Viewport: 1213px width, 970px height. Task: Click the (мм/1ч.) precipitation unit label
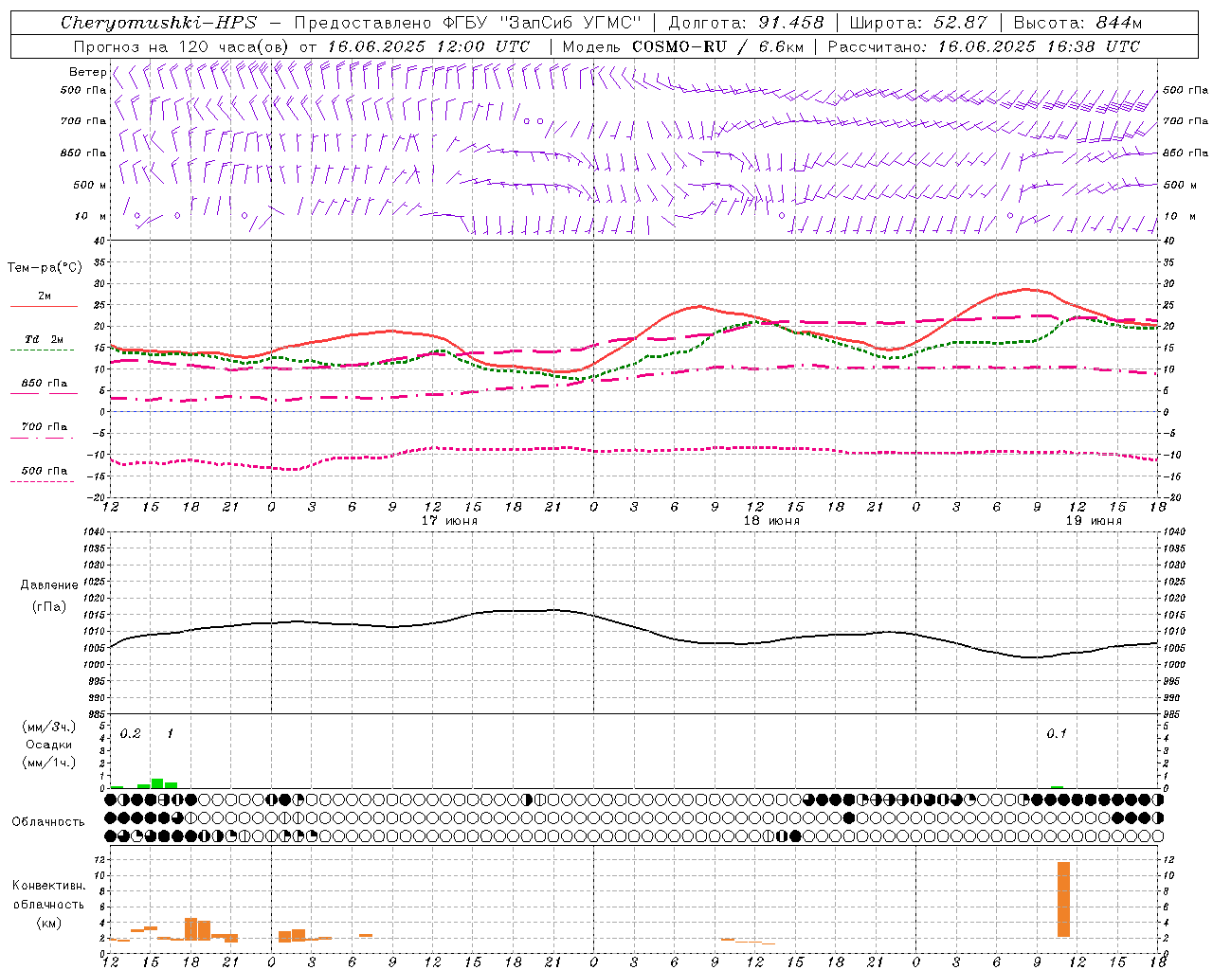tap(49, 763)
